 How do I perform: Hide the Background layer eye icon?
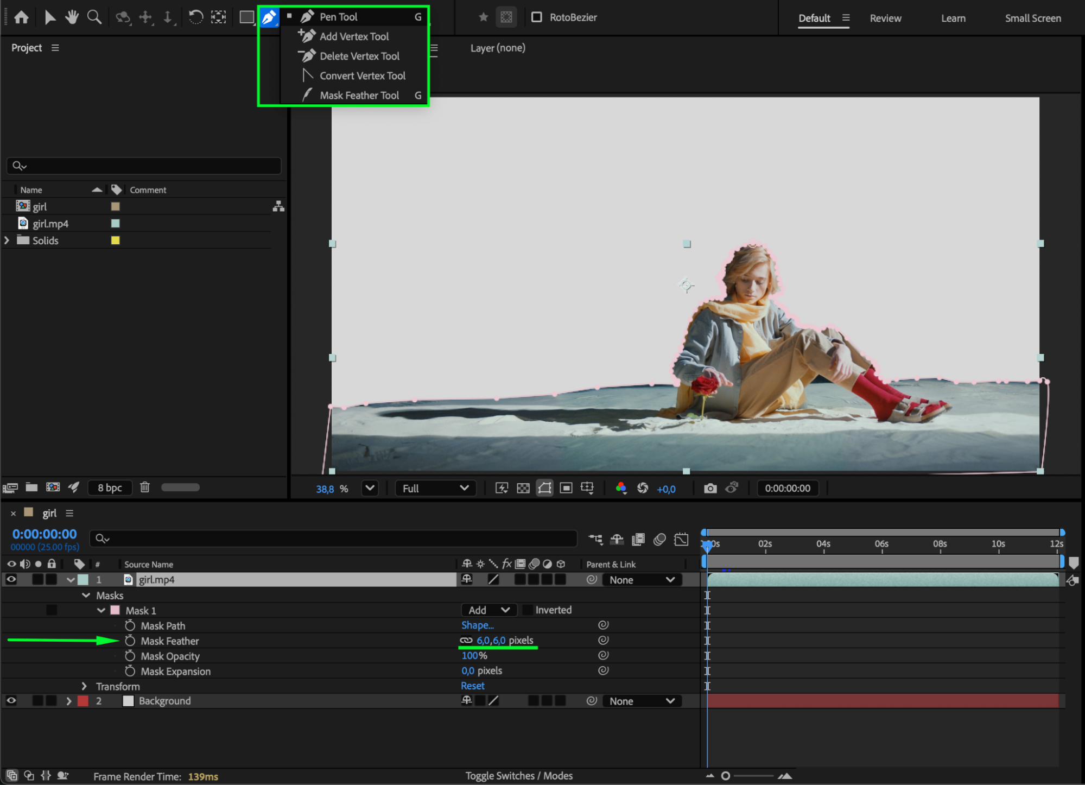coord(11,701)
